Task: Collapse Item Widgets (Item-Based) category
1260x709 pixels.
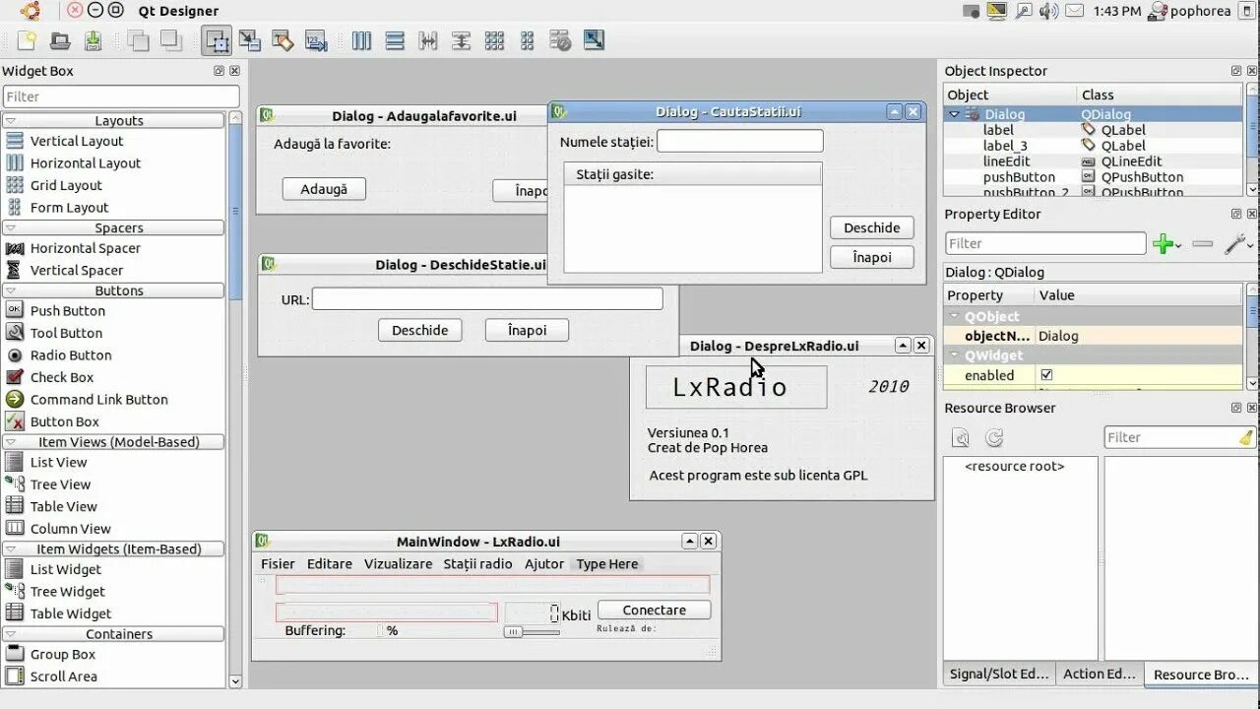Action: click(x=11, y=549)
